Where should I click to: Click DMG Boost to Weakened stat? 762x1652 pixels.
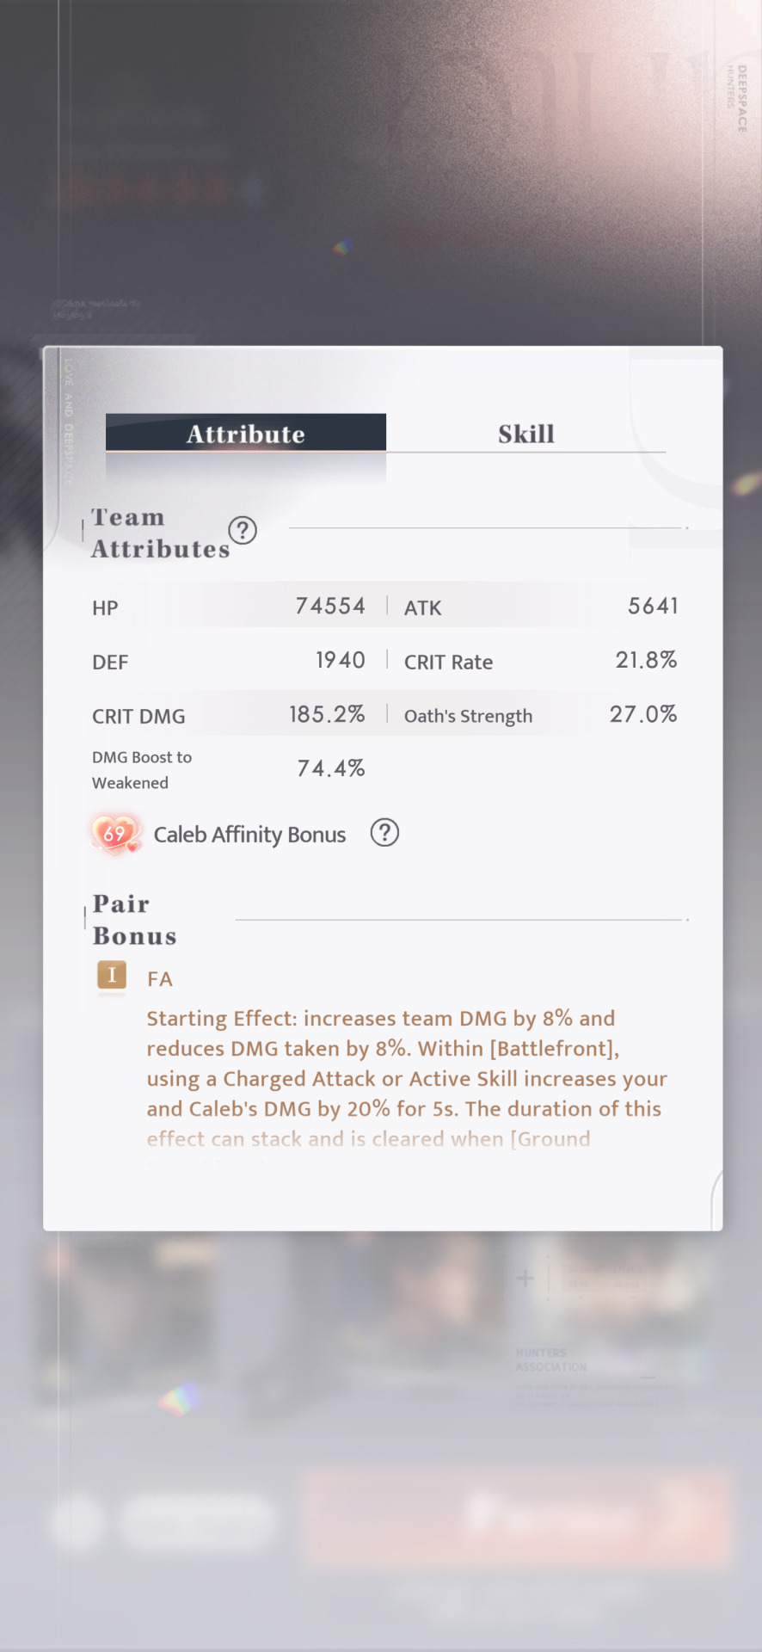coord(229,769)
